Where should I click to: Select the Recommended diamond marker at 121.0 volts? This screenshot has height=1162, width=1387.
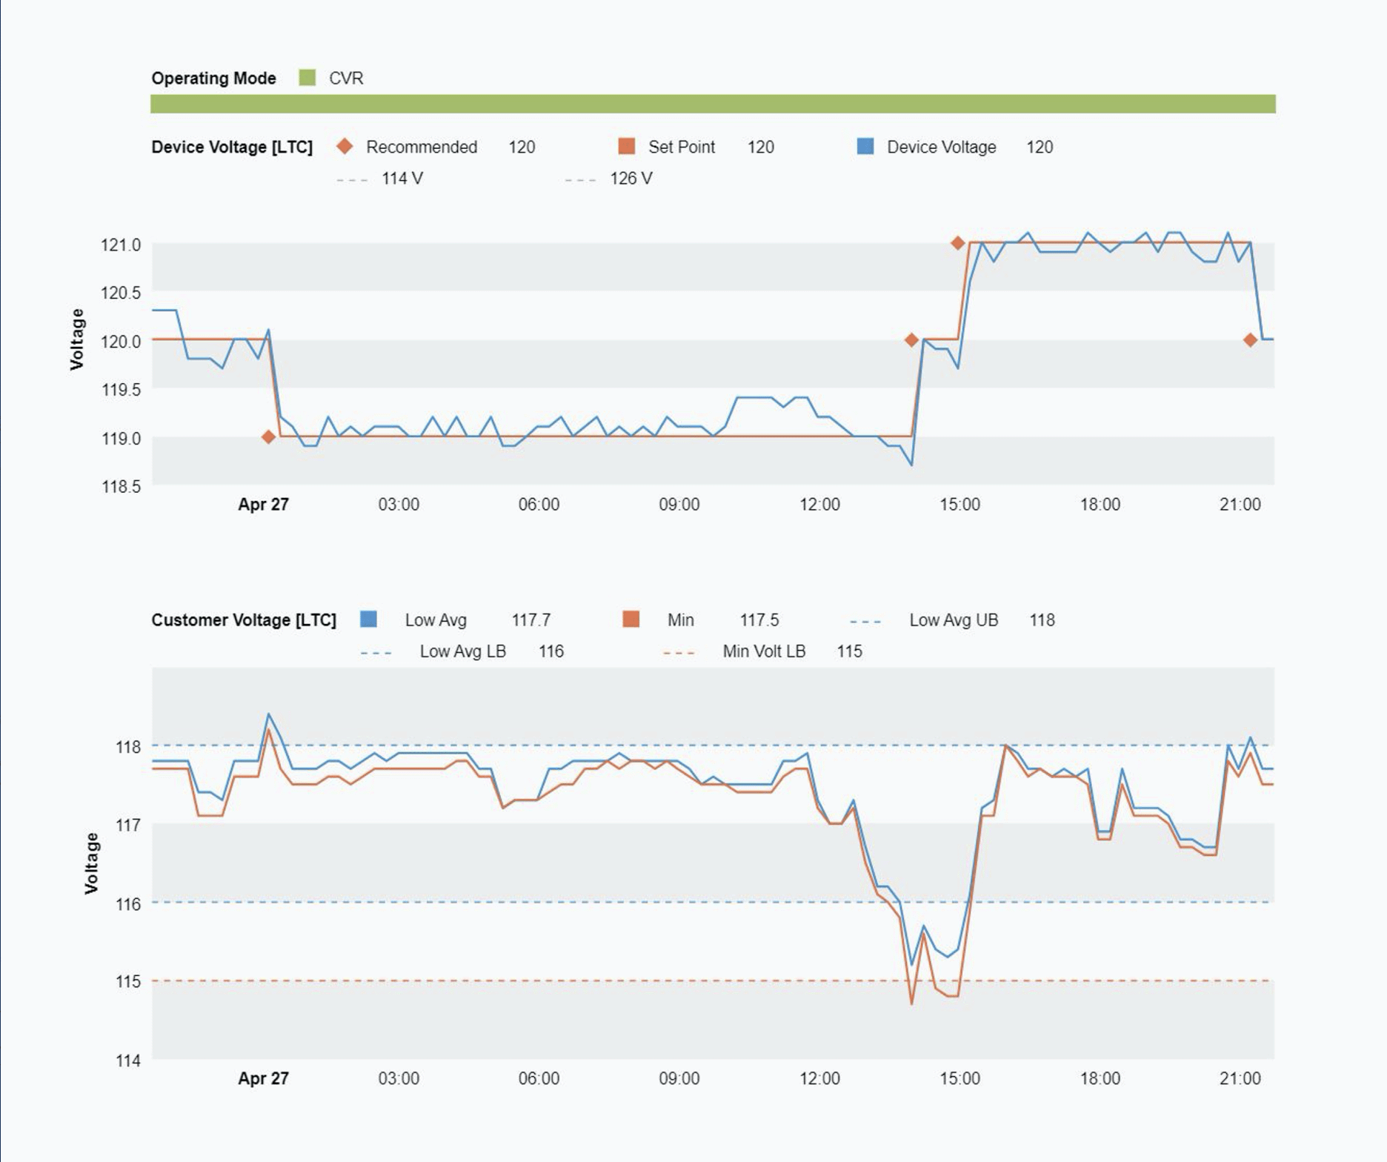tap(957, 243)
